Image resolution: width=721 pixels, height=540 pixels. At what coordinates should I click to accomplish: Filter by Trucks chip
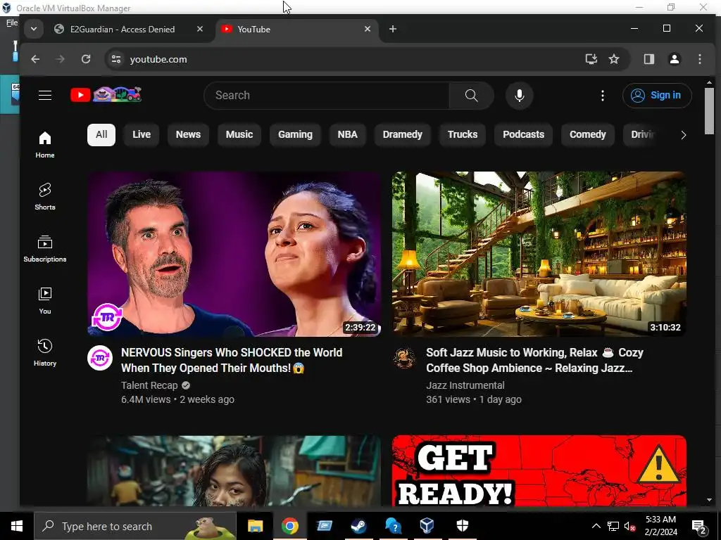pos(463,134)
